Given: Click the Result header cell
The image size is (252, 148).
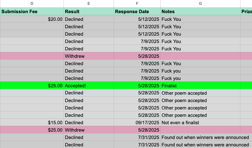Looking at the screenshot, I should (x=89, y=12).
